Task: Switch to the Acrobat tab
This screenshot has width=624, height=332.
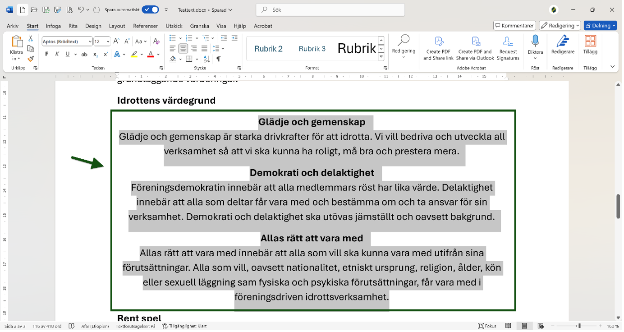Action: [263, 26]
